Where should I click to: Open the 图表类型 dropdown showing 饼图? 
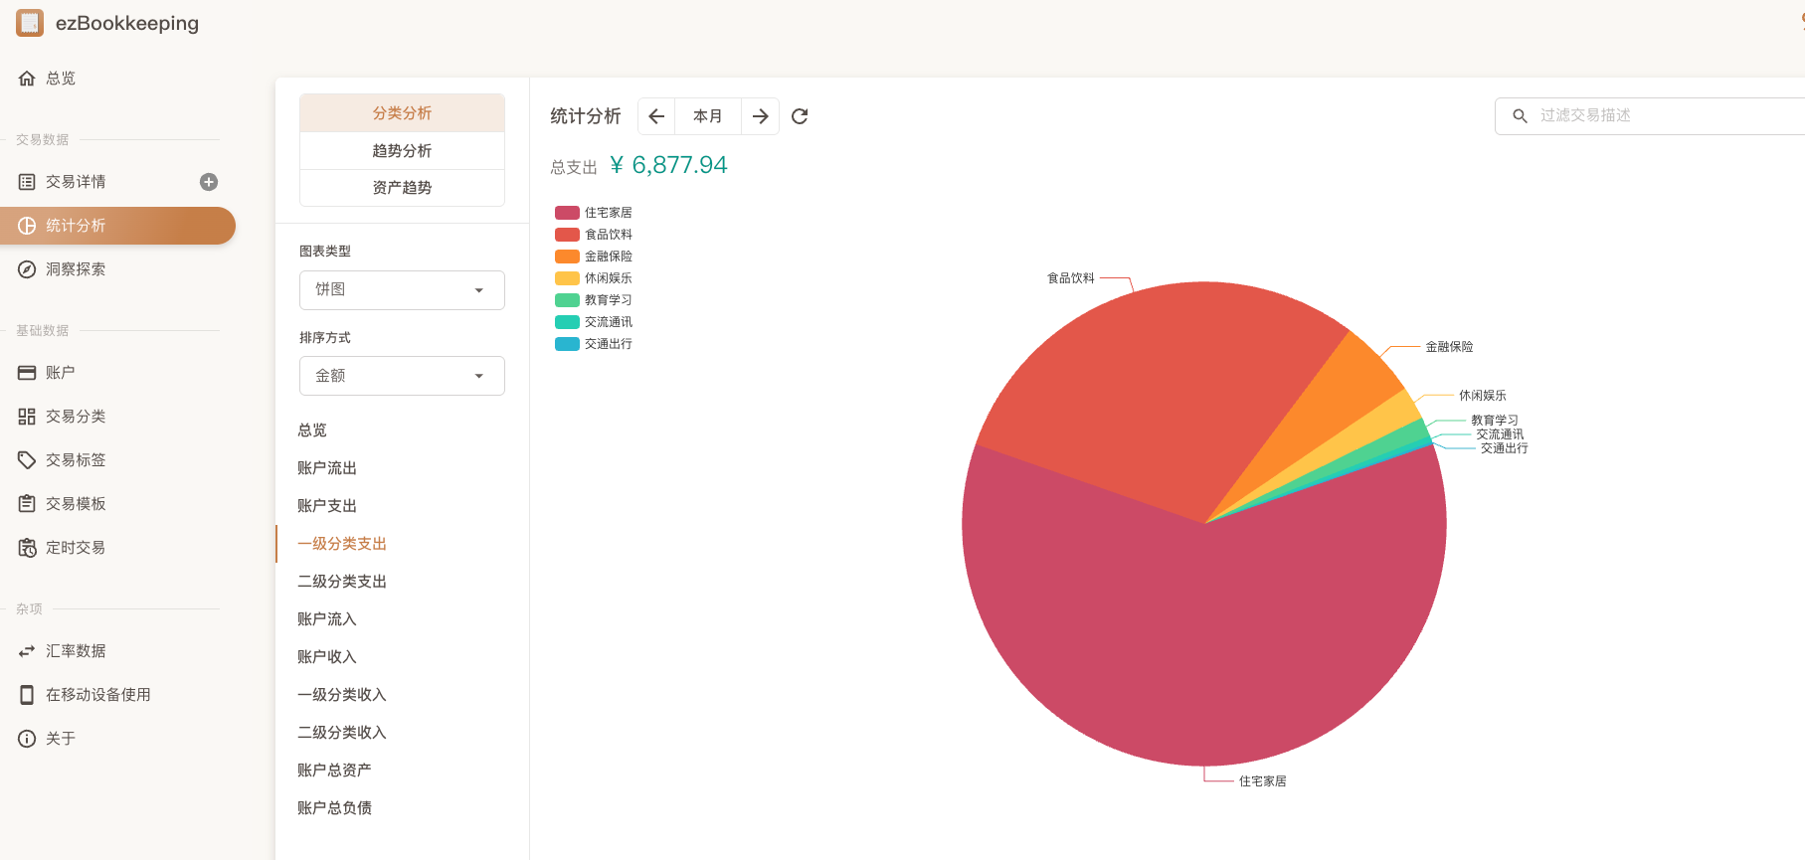pyautogui.click(x=402, y=290)
